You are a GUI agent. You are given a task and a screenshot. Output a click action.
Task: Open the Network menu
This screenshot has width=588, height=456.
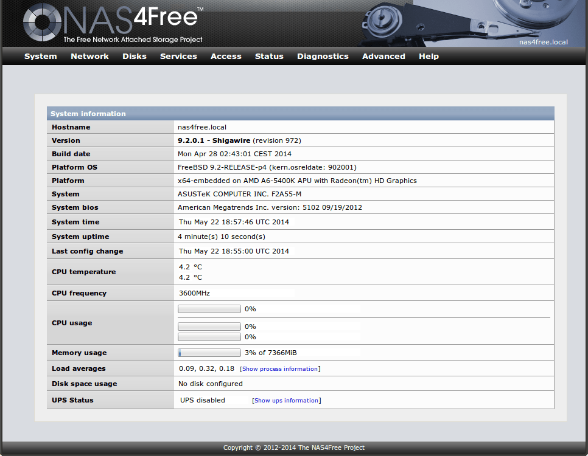89,56
